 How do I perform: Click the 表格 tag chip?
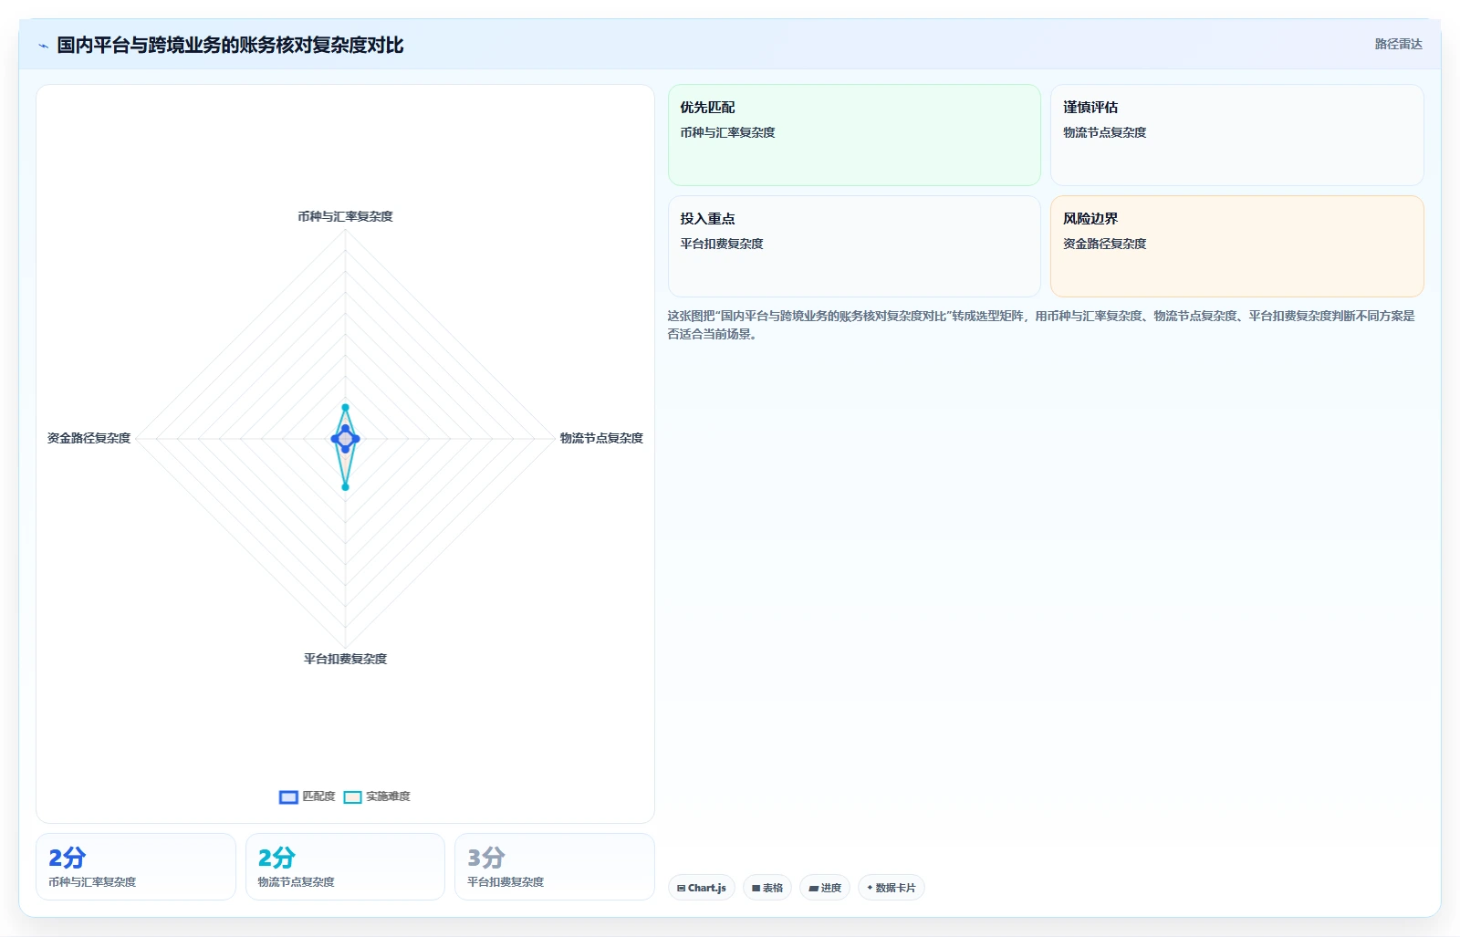(x=767, y=888)
